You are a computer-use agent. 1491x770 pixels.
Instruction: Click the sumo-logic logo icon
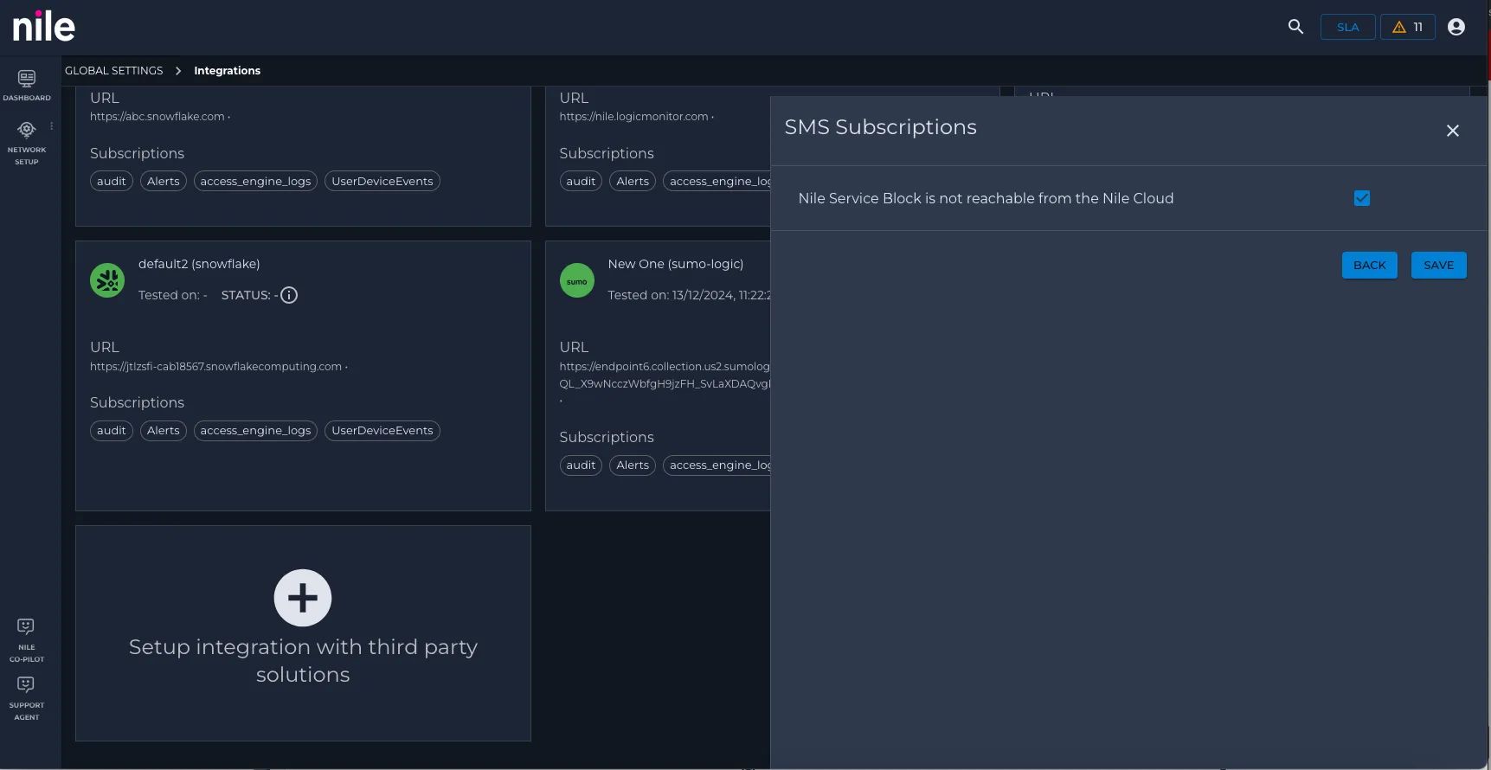click(x=576, y=280)
